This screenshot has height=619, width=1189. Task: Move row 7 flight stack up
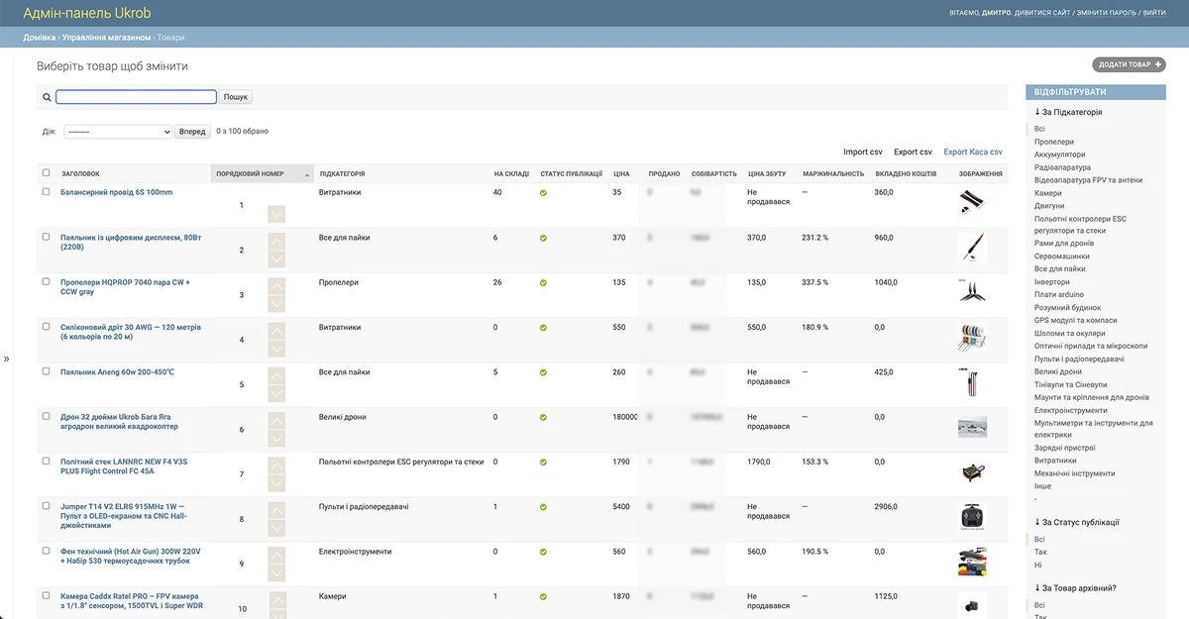[x=276, y=464]
